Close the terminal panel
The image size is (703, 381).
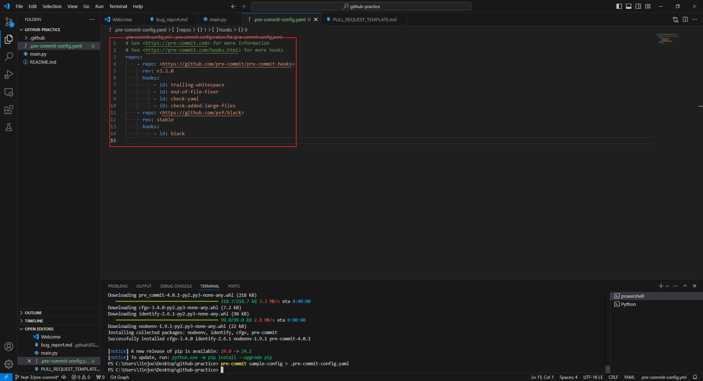tap(695, 286)
